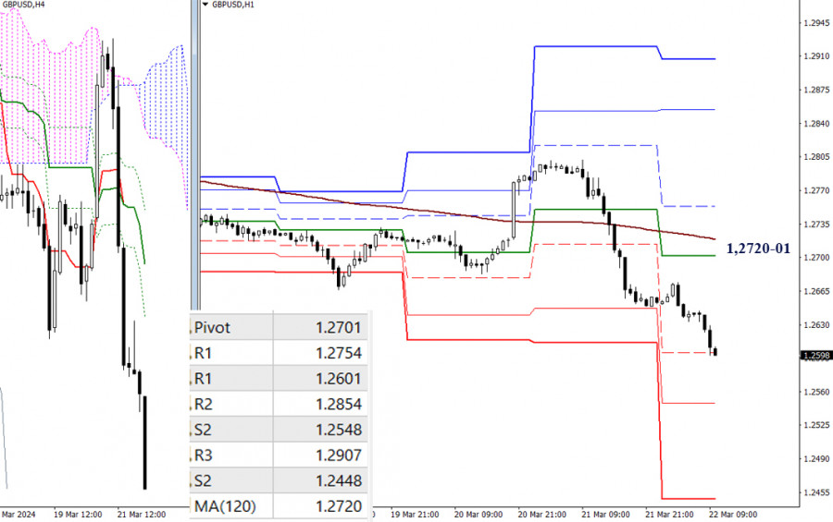Viewport: 833px width, 522px height.
Task: Click the Pivot value 1.2701
Action: click(x=339, y=327)
